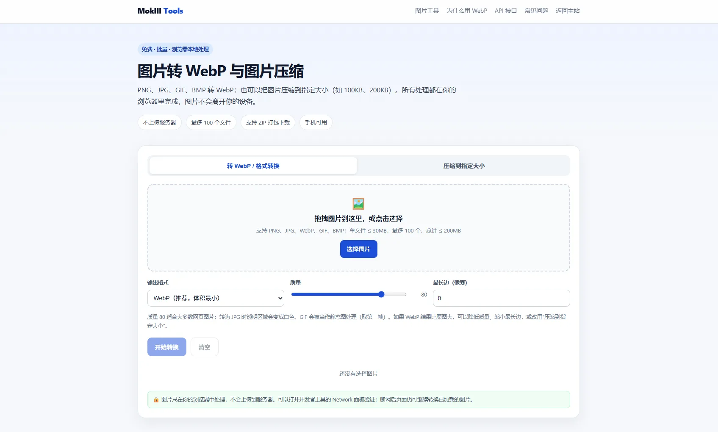Click the 还没有选择图片 status text

358,374
